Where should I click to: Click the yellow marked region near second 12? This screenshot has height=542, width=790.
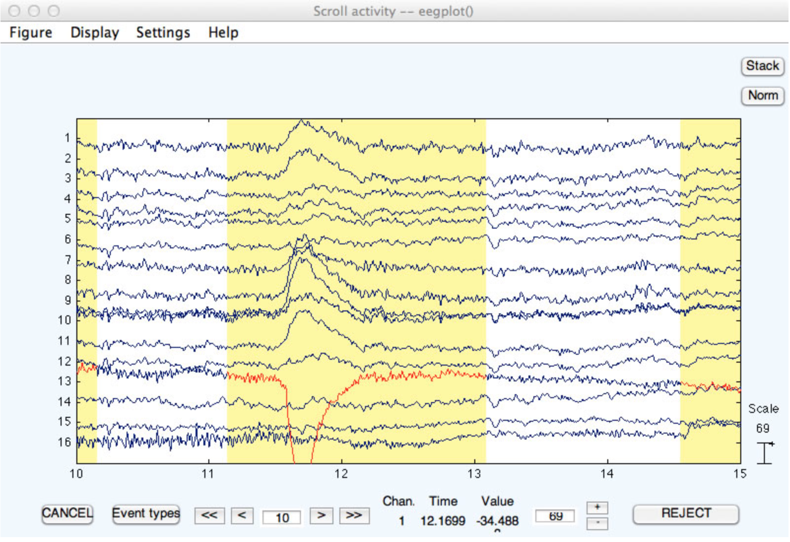tap(356, 291)
